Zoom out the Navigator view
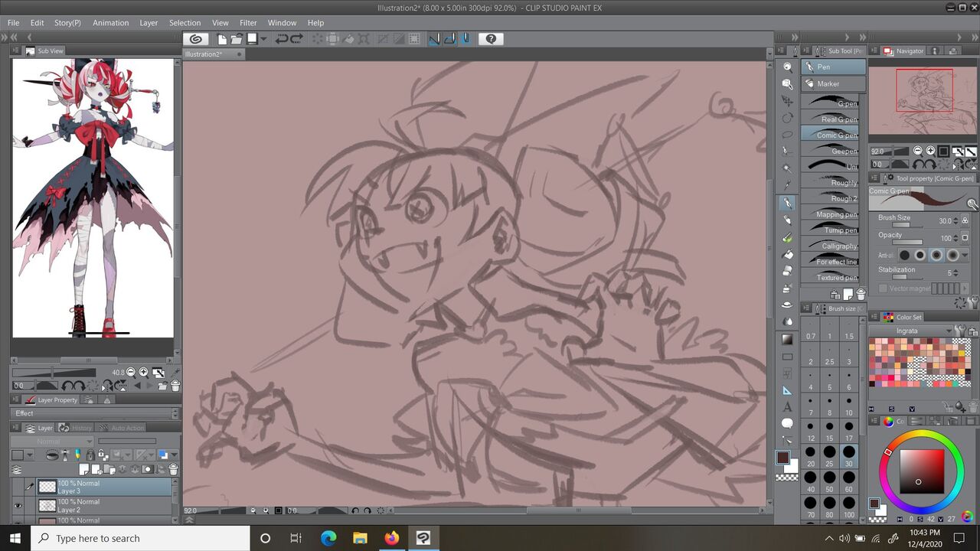 point(917,150)
